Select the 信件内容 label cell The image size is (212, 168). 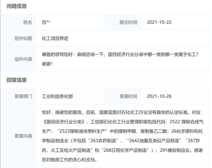(18, 59)
